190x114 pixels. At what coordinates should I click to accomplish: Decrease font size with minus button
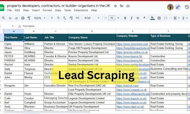[105, 18]
